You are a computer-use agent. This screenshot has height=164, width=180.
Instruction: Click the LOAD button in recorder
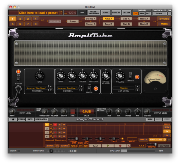(50, 146)
